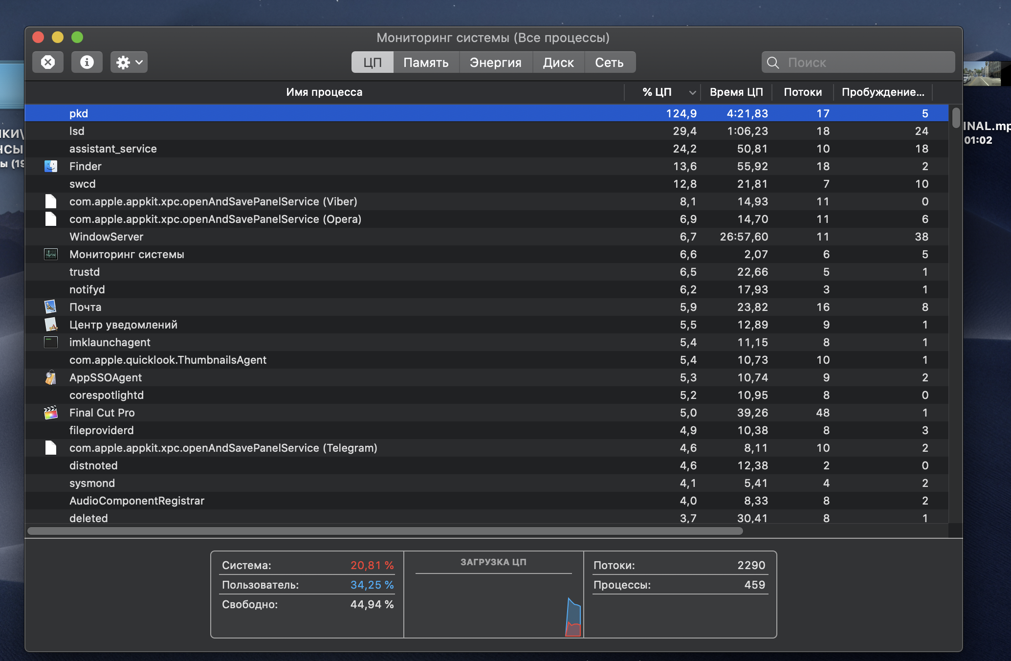Switch to the Память tab

click(x=425, y=63)
